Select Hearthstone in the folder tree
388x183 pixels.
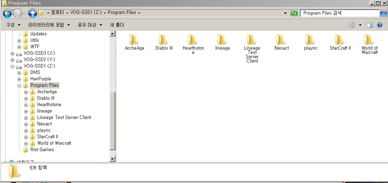tap(49, 104)
